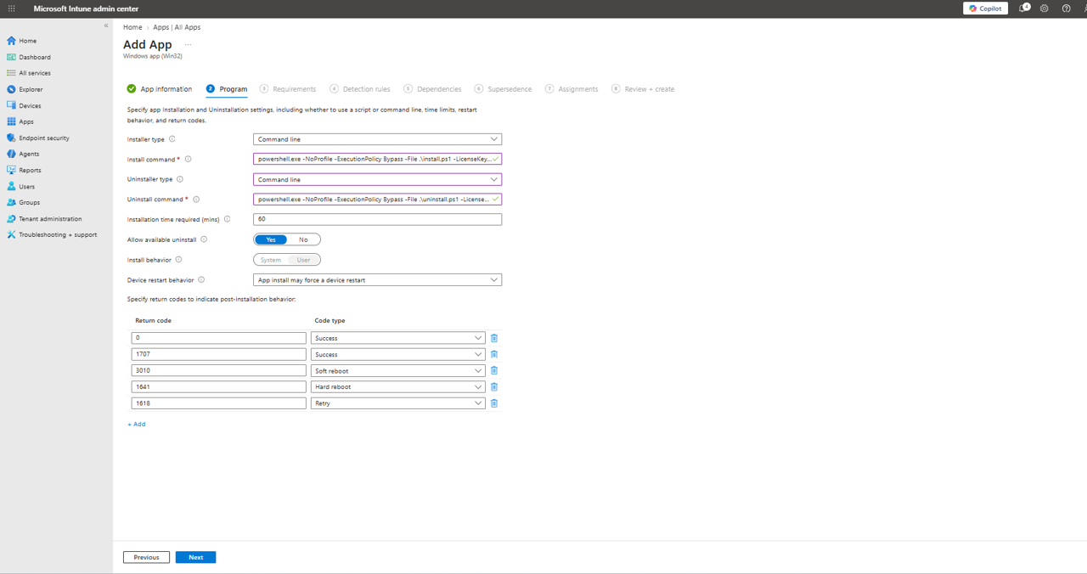
Task: Jump to the Supersedence step
Action: click(504, 89)
